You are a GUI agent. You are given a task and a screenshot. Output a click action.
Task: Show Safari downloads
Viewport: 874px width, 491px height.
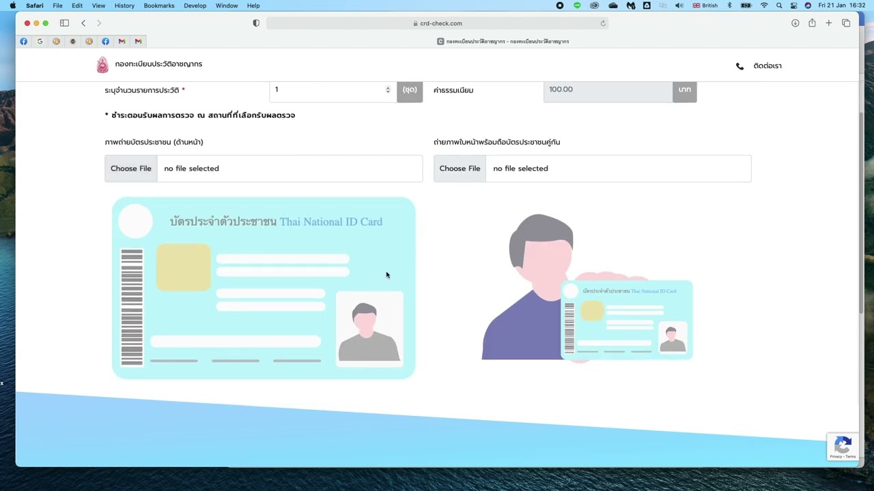pyautogui.click(x=795, y=23)
